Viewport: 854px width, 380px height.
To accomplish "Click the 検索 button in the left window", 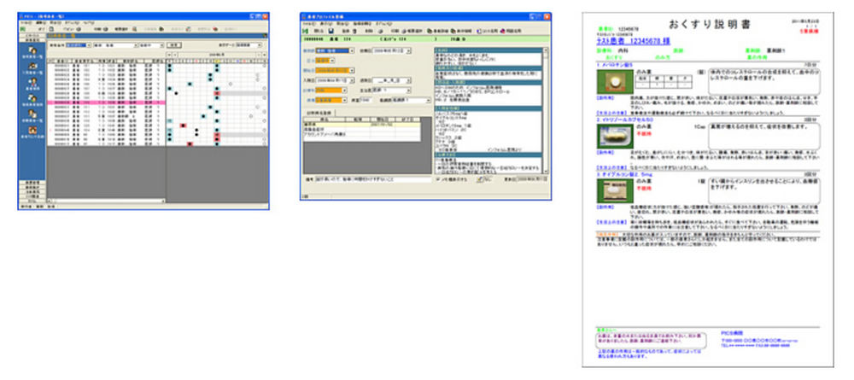I will [173, 45].
